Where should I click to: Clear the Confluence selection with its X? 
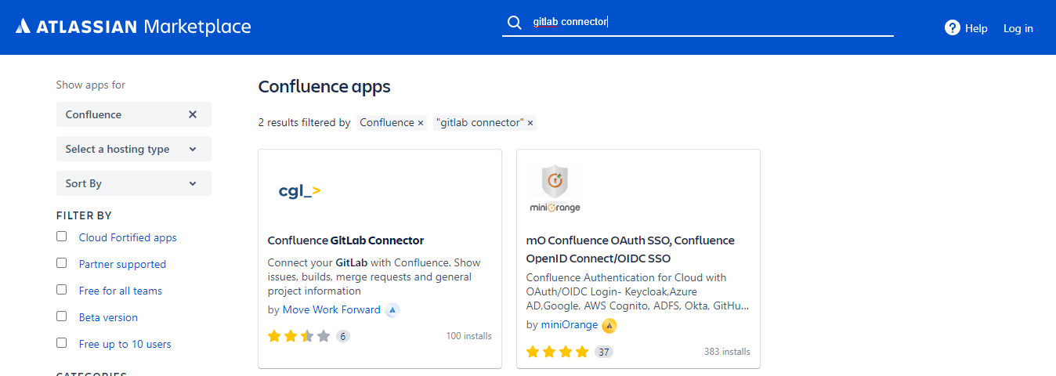(x=193, y=114)
